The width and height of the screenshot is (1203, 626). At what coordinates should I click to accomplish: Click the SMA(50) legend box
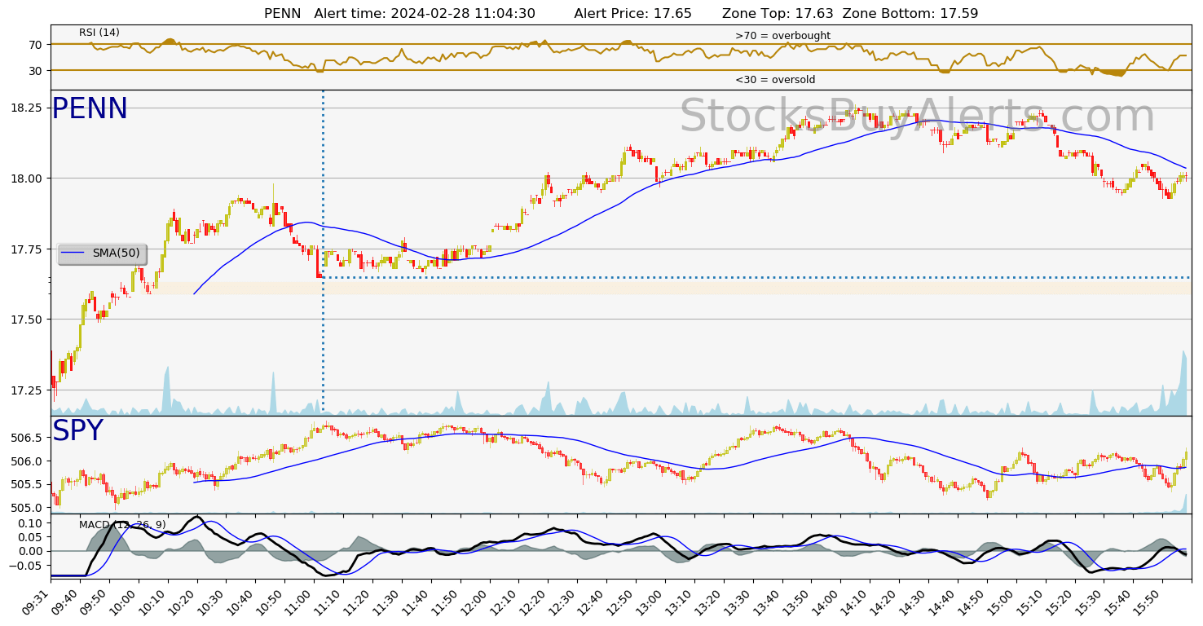tap(102, 253)
